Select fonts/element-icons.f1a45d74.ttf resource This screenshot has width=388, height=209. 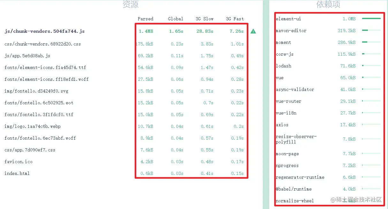click(x=45, y=67)
